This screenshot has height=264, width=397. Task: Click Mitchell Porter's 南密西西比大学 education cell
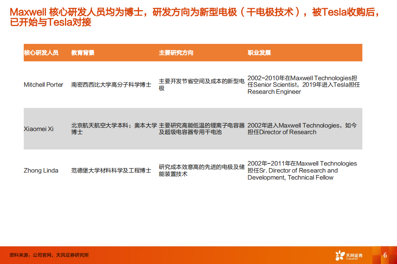112,85
